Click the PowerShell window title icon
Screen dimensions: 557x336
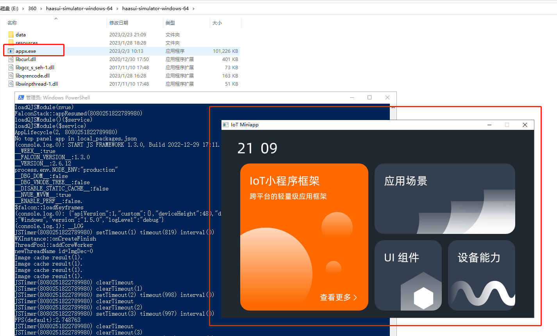(21, 97)
